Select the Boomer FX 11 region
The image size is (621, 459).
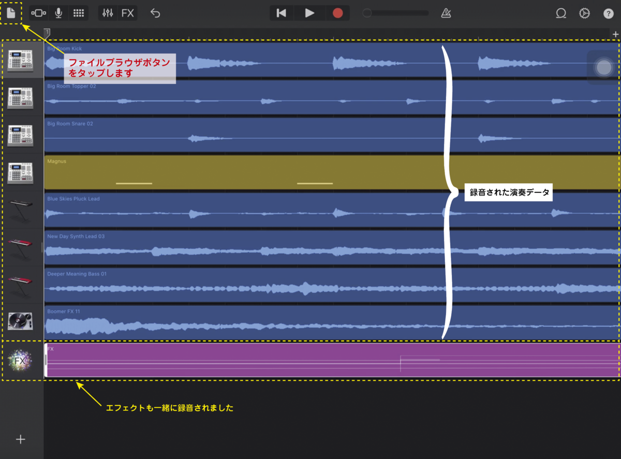pos(332,322)
